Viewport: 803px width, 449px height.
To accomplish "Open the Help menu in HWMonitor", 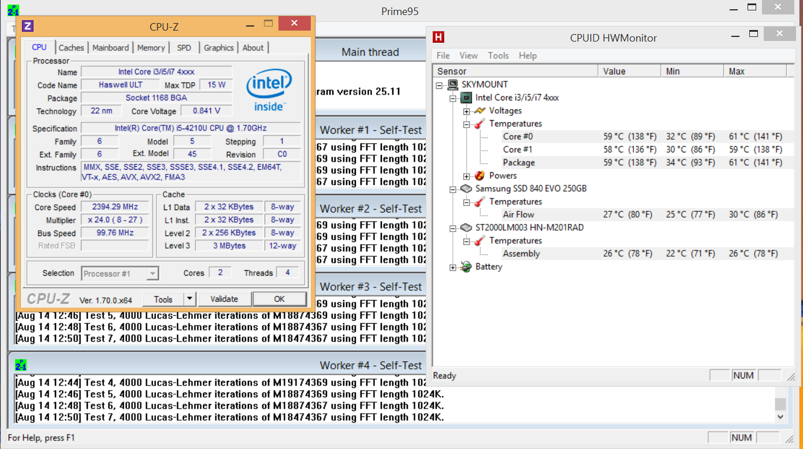I will coord(527,55).
